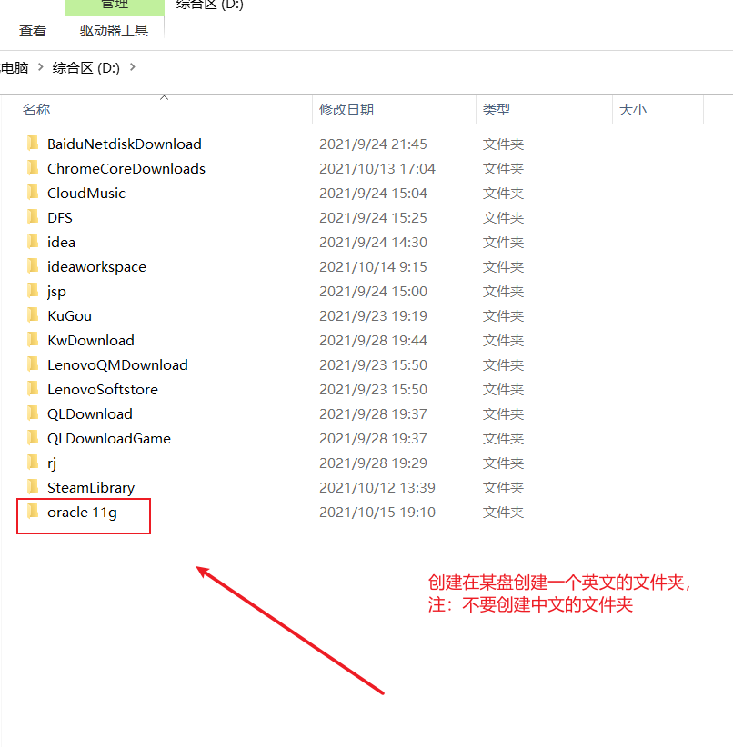
Task: Open the SteamLibrary folder icon
Action: pos(34,487)
